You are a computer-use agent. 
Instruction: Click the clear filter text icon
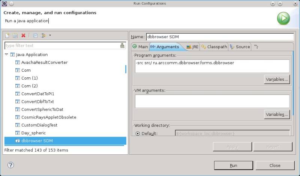122,46
